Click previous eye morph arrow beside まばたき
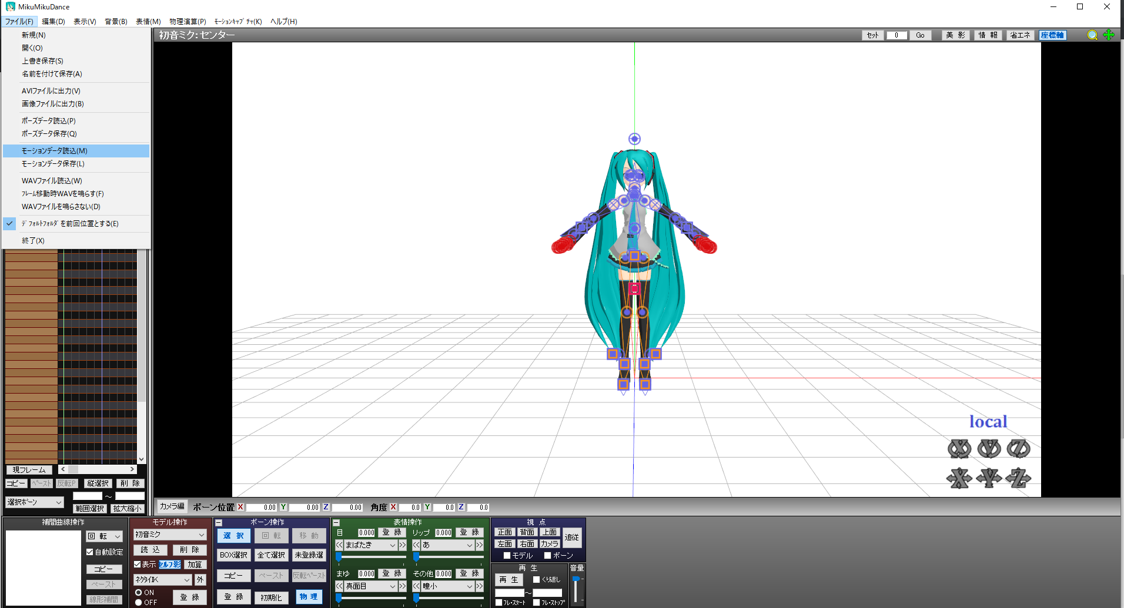Viewport: 1124px width, 608px height. click(339, 545)
